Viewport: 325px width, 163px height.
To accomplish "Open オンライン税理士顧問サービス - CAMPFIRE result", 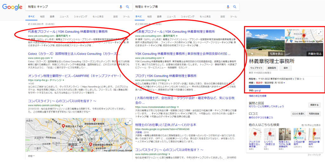I will (74, 76).
